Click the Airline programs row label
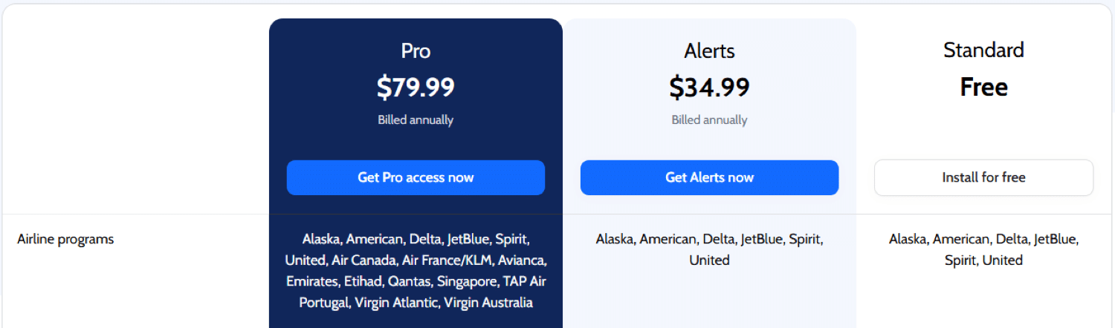 click(65, 240)
